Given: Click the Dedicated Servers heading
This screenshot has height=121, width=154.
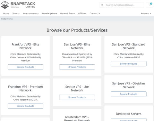Looking at the screenshot, I should [x=129, y=114].
